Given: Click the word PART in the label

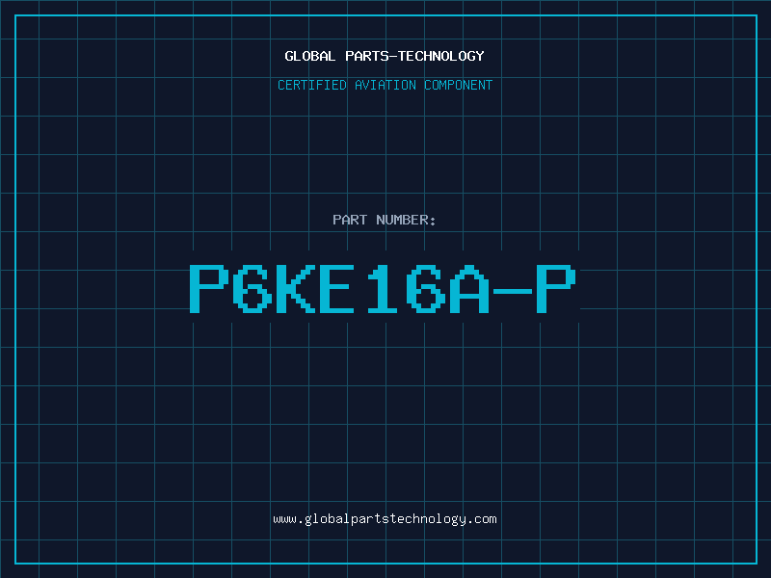Looking at the screenshot, I should click(350, 220).
